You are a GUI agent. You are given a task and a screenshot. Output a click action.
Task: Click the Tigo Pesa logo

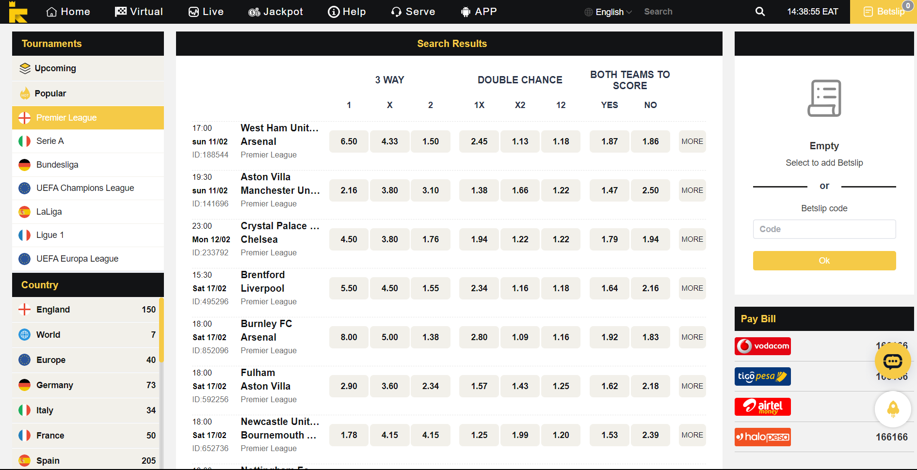tap(762, 376)
